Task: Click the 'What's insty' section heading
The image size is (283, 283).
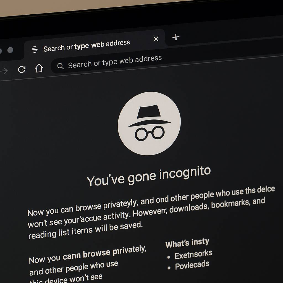Action: coord(187,243)
